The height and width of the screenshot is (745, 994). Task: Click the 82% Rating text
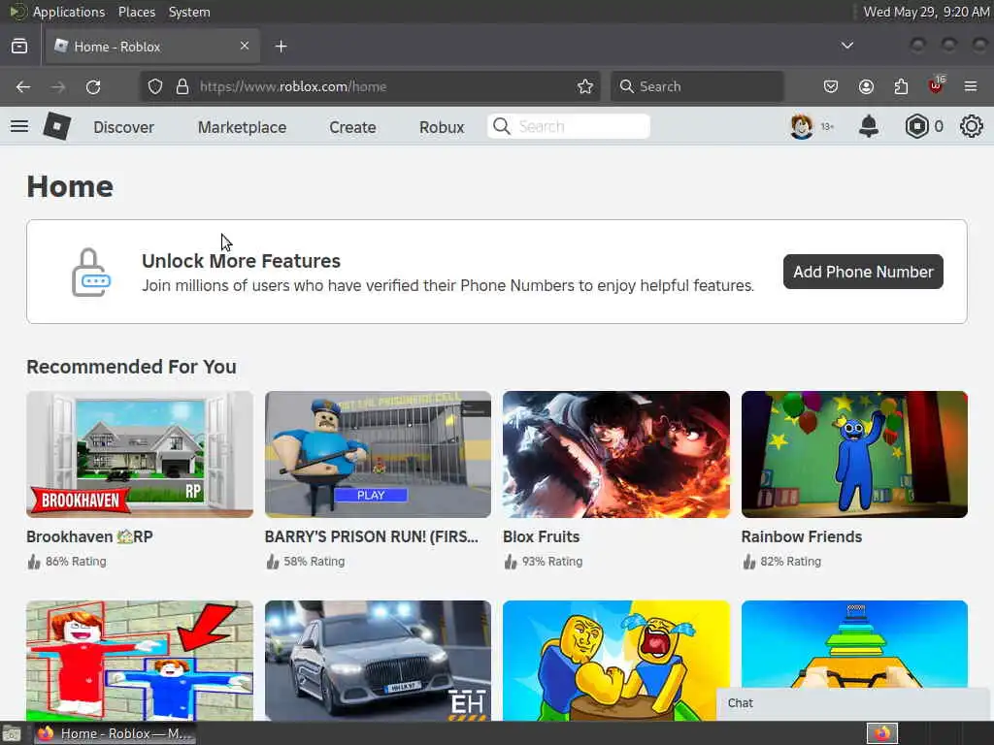pos(790,562)
